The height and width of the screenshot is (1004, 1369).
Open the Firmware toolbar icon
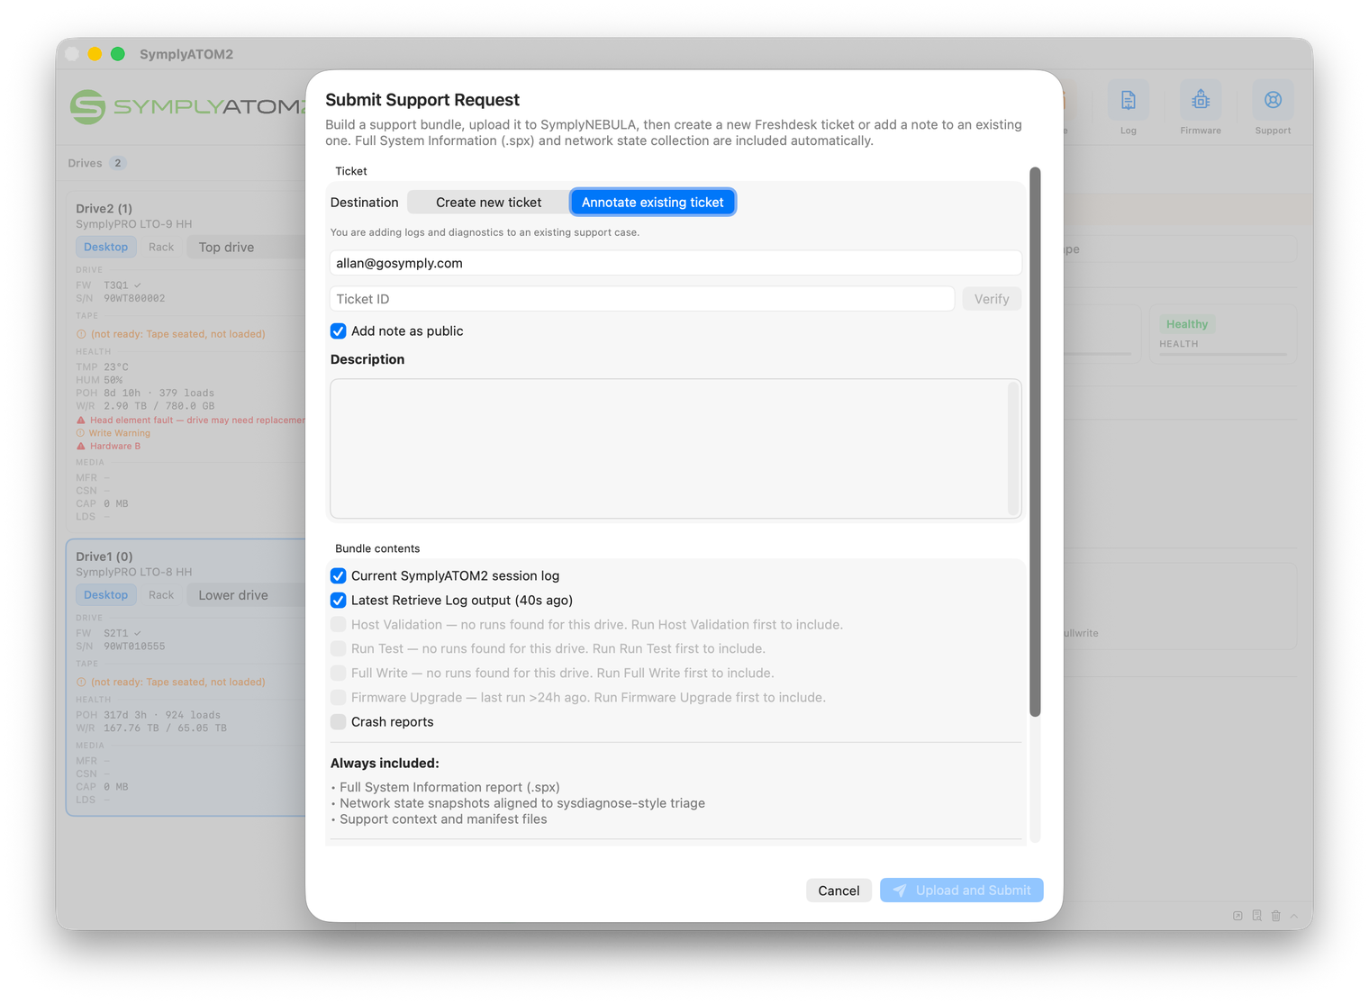[1201, 100]
